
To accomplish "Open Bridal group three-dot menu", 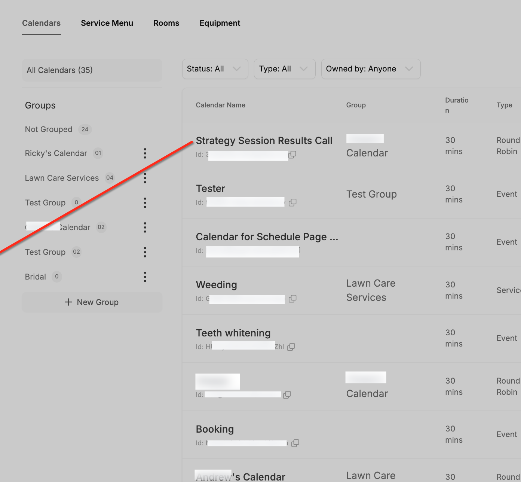I will pyautogui.click(x=145, y=277).
